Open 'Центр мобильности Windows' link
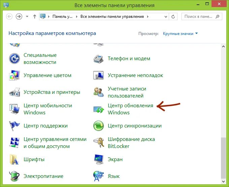The height and width of the screenshot is (187, 229). [48, 109]
